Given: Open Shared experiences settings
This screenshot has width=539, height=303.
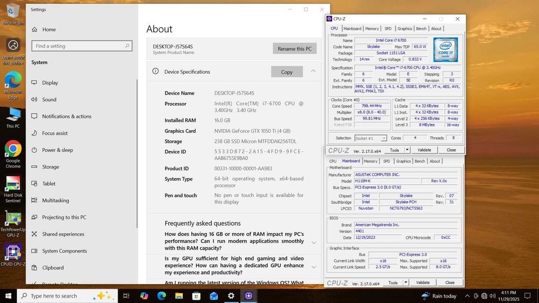Looking at the screenshot, I should (81, 234).
